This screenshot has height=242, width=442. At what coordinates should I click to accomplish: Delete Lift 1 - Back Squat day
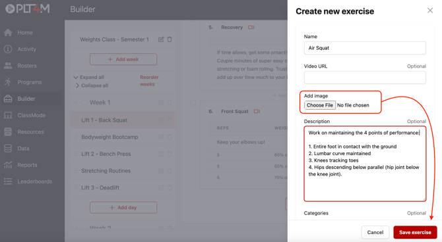click(x=170, y=120)
